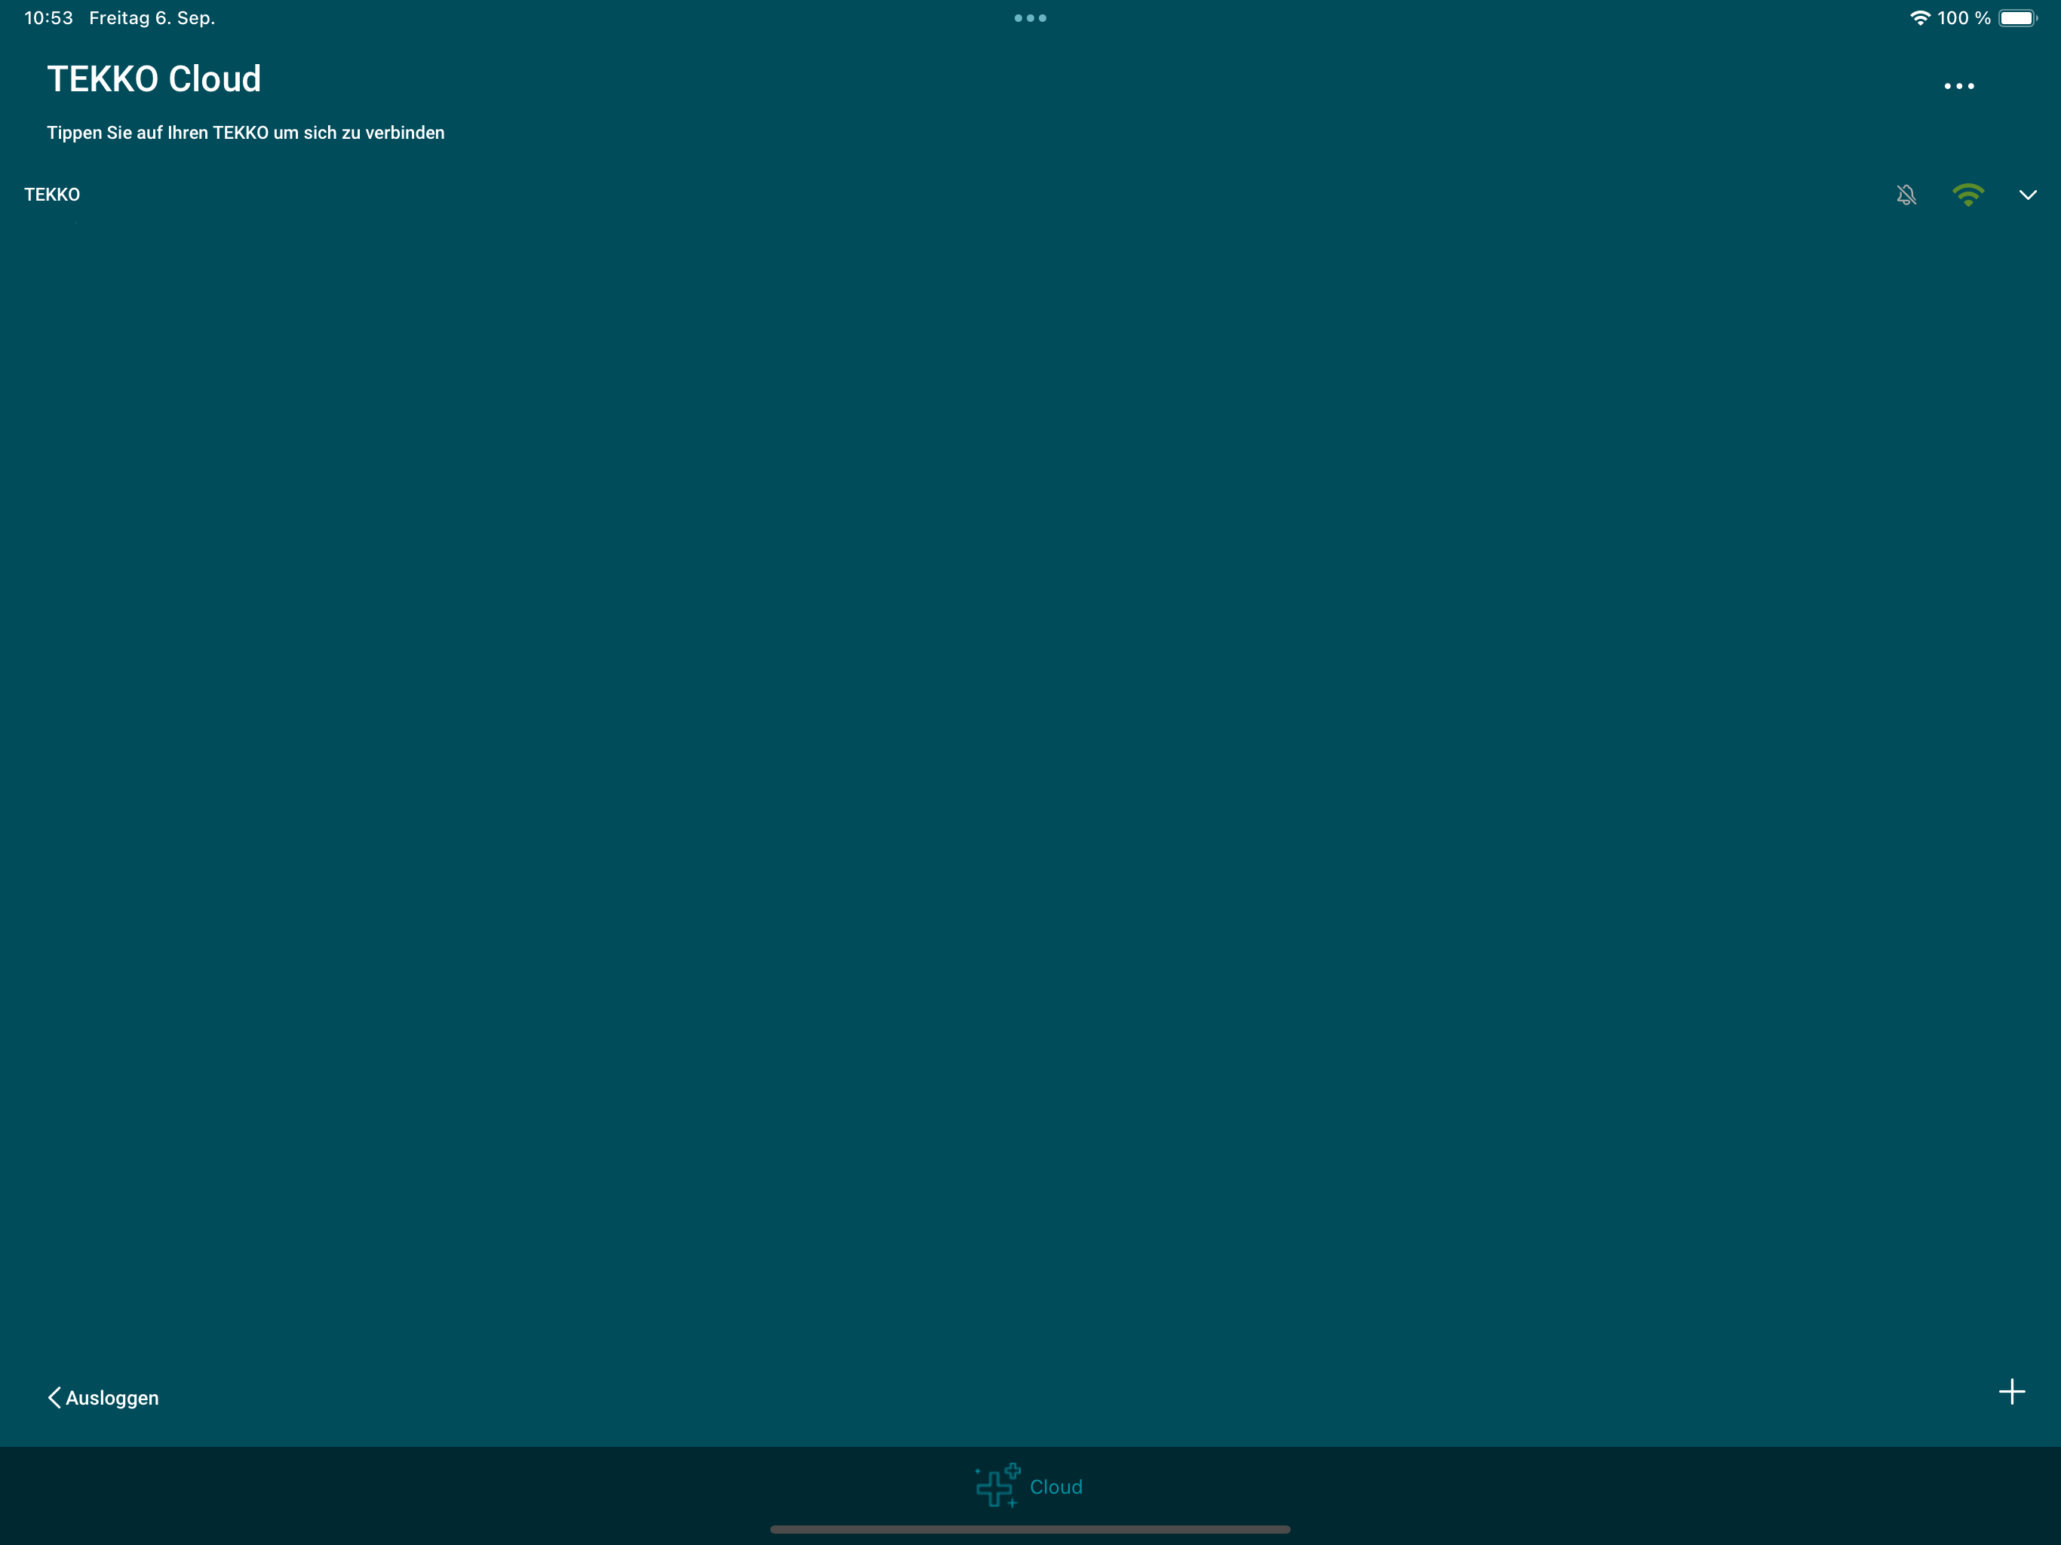The width and height of the screenshot is (2061, 1545).
Task: Open the three-dot options menu beside TEKKO Cloud
Action: point(1958,86)
